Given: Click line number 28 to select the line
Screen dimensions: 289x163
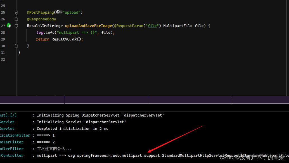Looking at the screenshot, I should click(3, 32).
